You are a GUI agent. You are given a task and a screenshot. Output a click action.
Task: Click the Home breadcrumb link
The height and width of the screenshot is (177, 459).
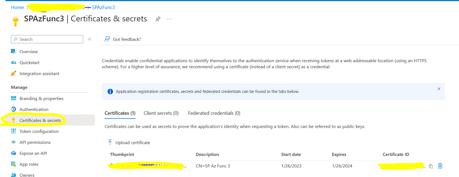click(17, 7)
